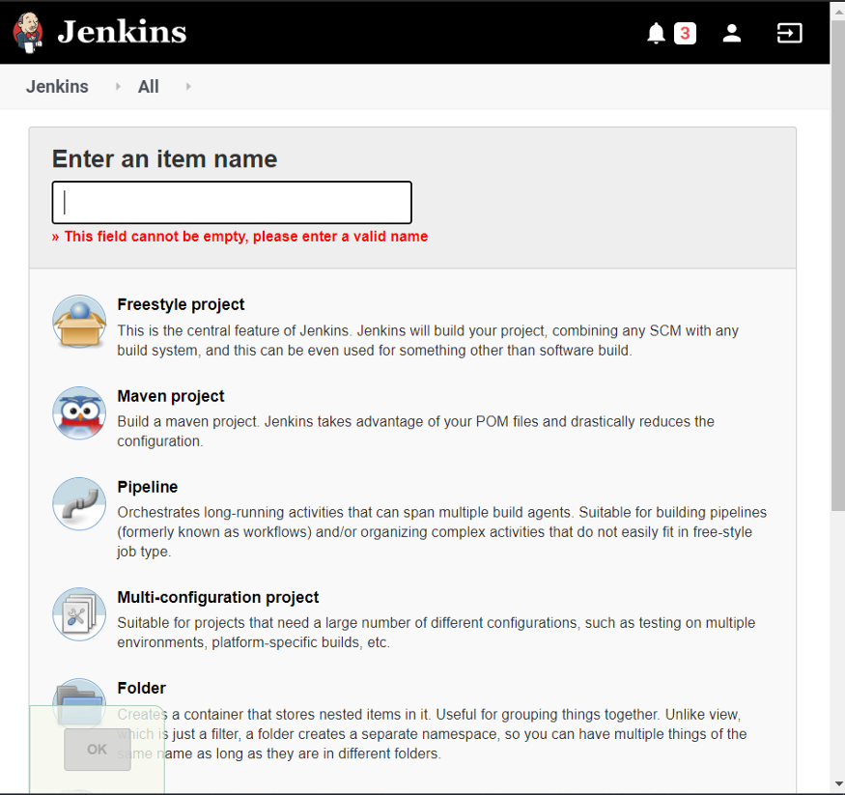845x795 pixels.
Task: Click the OK button
Action: (97, 749)
